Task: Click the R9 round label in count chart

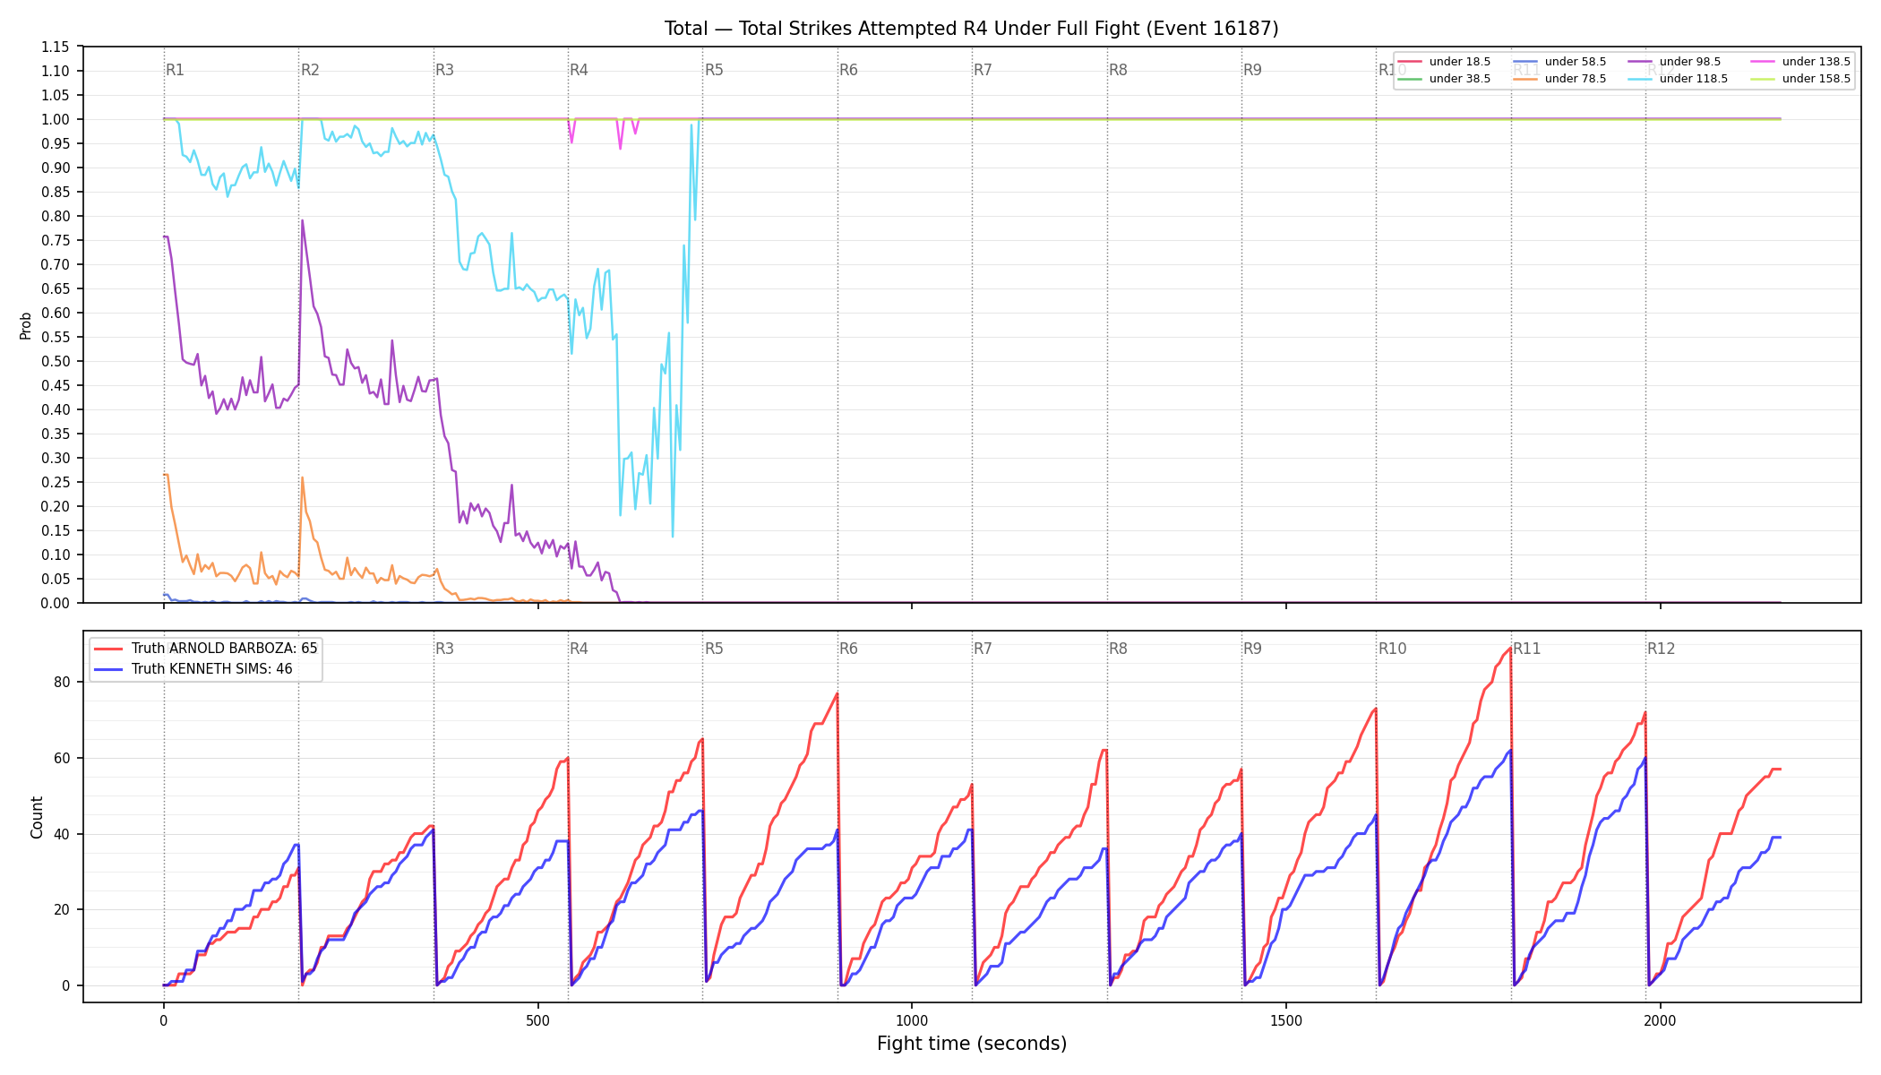Action: coord(1252,649)
